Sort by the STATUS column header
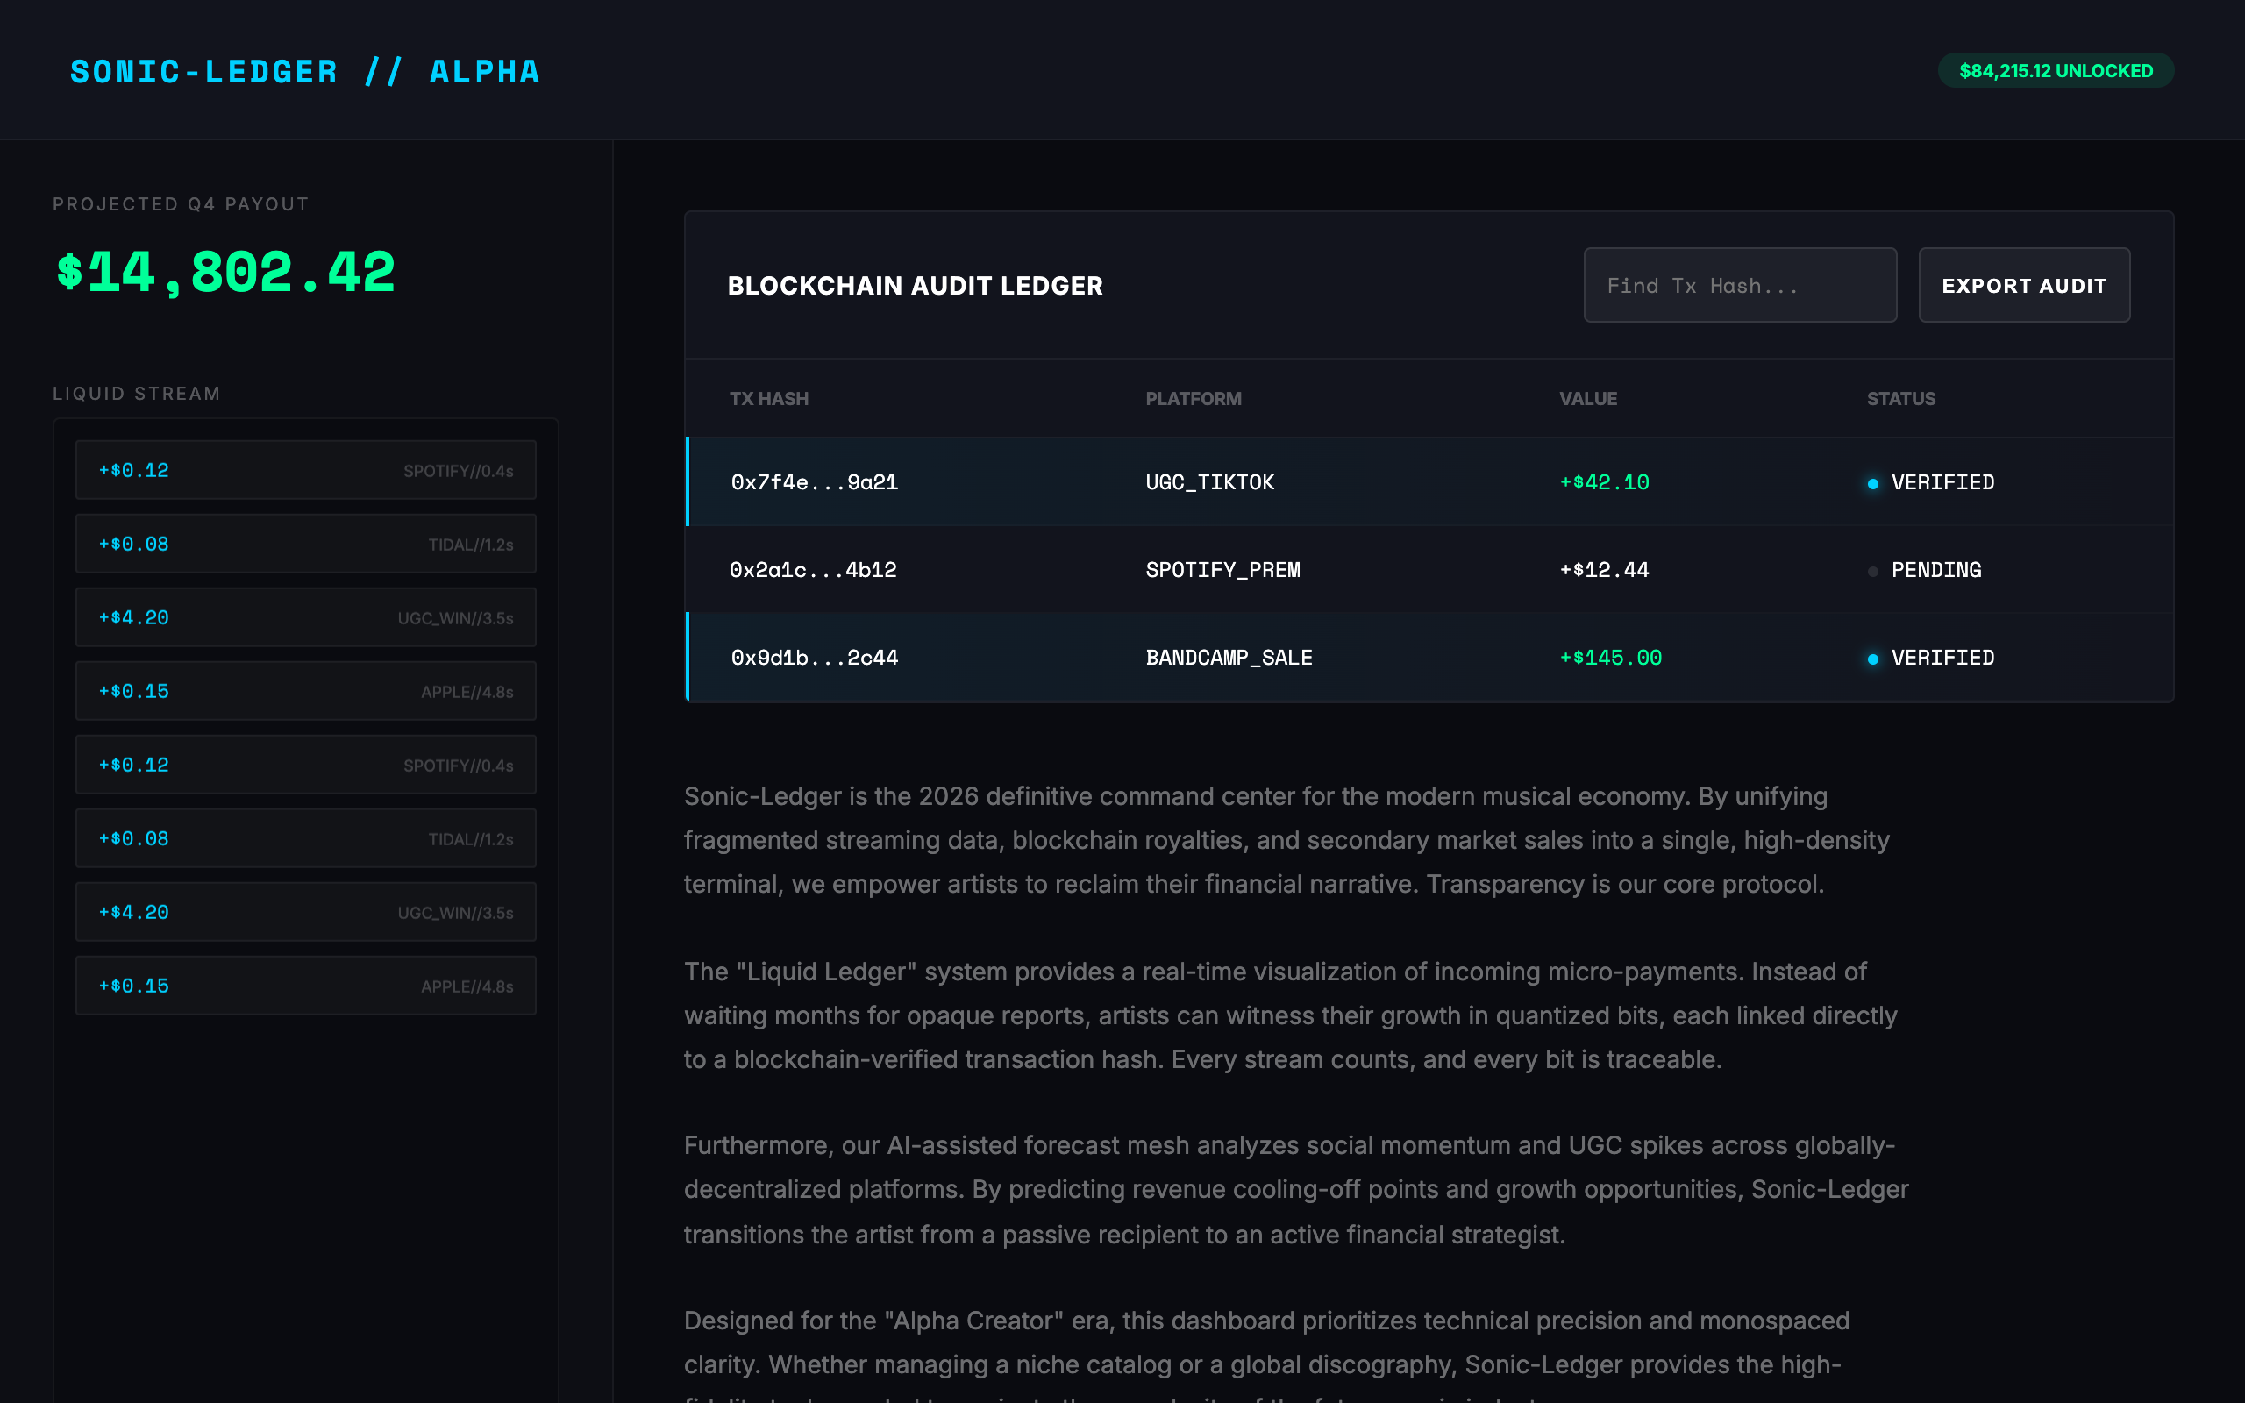Image resolution: width=2245 pixels, height=1403 pixels. pyautogui.click(x=1901, y=399)
